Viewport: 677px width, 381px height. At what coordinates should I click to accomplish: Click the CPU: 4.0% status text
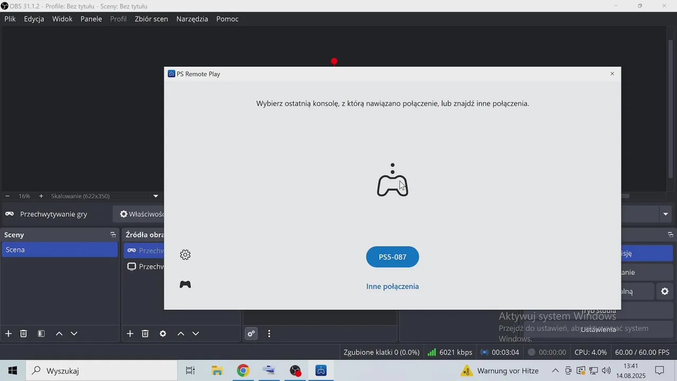591,352
